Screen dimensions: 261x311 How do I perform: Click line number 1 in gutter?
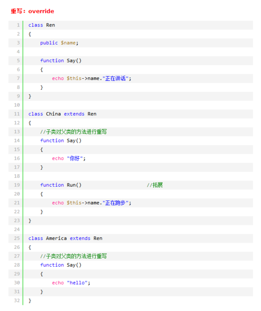(18, 25)
